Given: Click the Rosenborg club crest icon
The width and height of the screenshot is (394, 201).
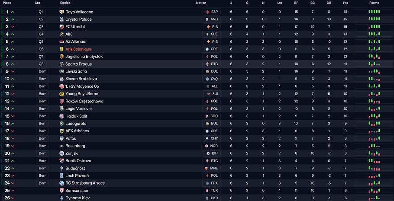Looking at the screenshot, I should coord(61,146).
